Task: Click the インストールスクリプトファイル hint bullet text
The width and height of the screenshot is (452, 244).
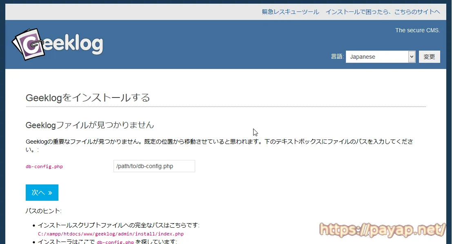Action: (x=118, y=225)
